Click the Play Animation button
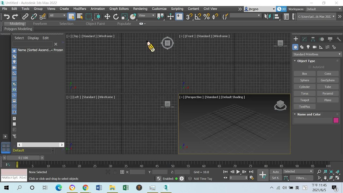This screenshot has height=193, width=343. (238, 172)
